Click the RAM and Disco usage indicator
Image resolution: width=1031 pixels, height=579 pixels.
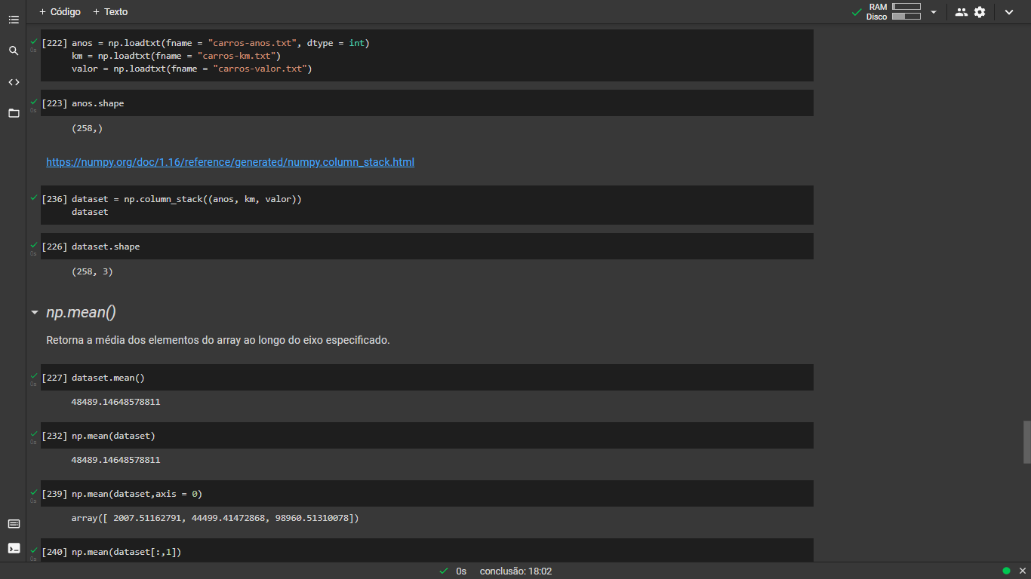[893, 11]
